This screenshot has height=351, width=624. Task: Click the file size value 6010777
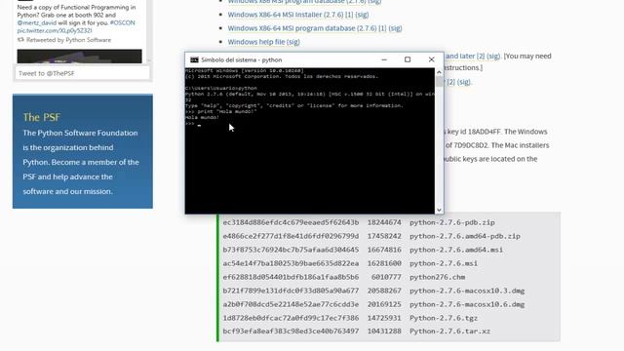(386, 277)
